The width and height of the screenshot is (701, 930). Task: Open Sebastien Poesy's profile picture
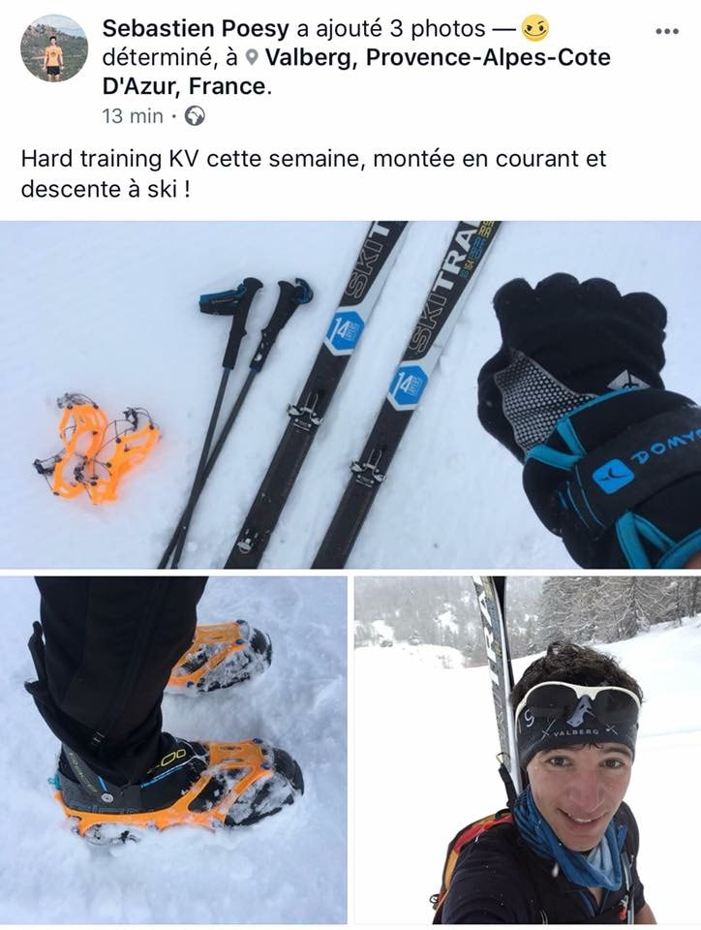coord(54,48)
